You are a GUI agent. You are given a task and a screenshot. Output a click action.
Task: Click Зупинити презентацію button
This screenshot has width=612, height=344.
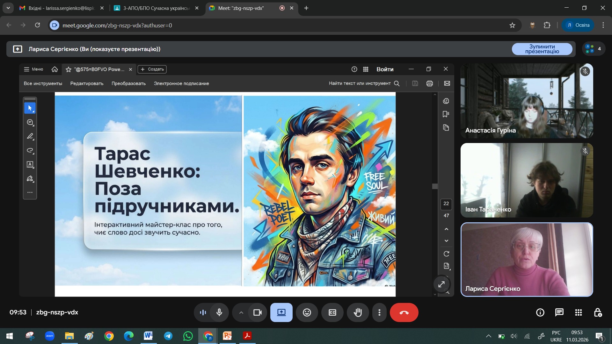click(x=542, y=49)
